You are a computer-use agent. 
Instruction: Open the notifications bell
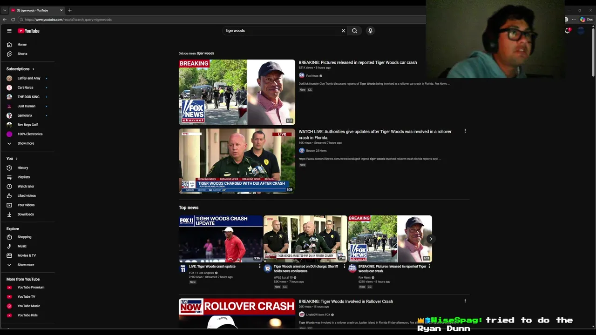coord(568,31)
